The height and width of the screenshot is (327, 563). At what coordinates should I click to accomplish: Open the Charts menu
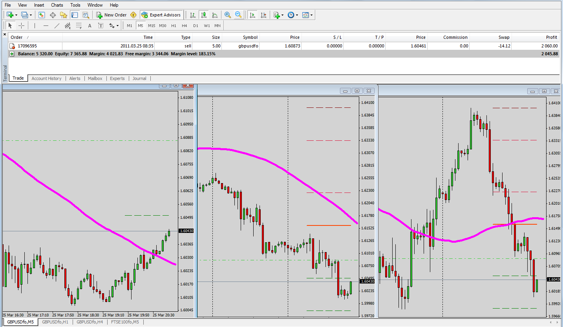point(57,5)
